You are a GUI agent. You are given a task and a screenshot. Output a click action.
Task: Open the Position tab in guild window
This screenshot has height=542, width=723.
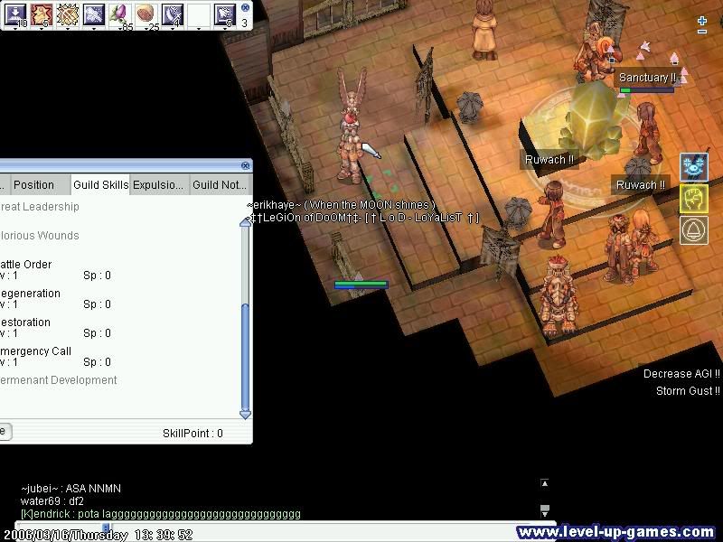[34, 185]
